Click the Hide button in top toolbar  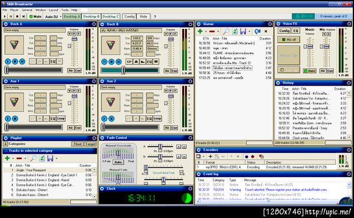(143, 17)
